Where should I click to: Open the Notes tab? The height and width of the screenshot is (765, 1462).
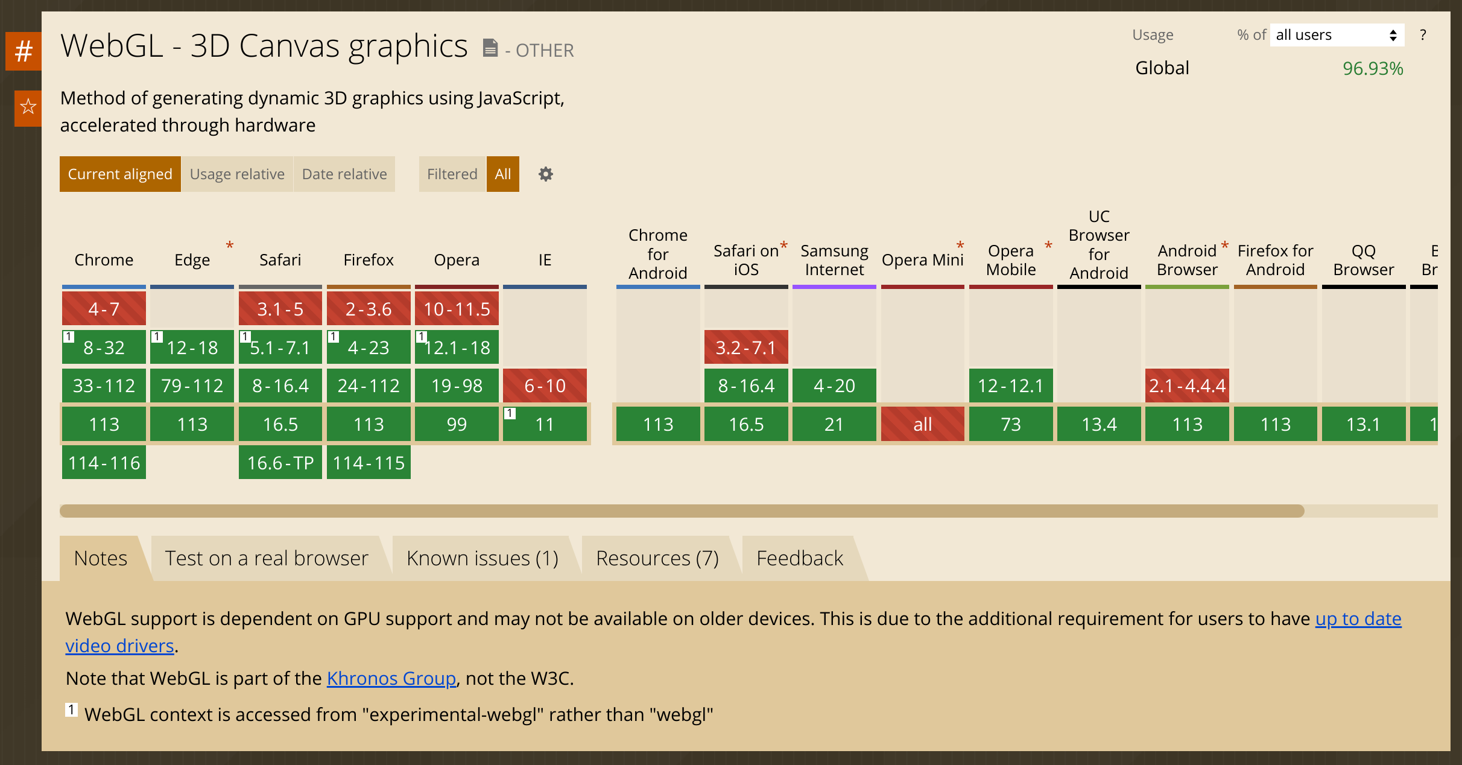point(101,558)
